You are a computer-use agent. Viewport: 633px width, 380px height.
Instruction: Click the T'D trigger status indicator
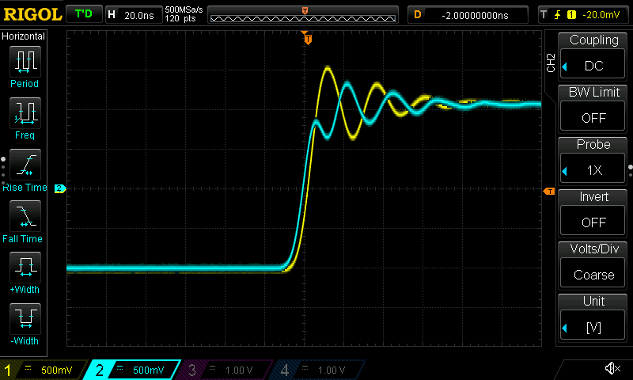pos(84,14)
